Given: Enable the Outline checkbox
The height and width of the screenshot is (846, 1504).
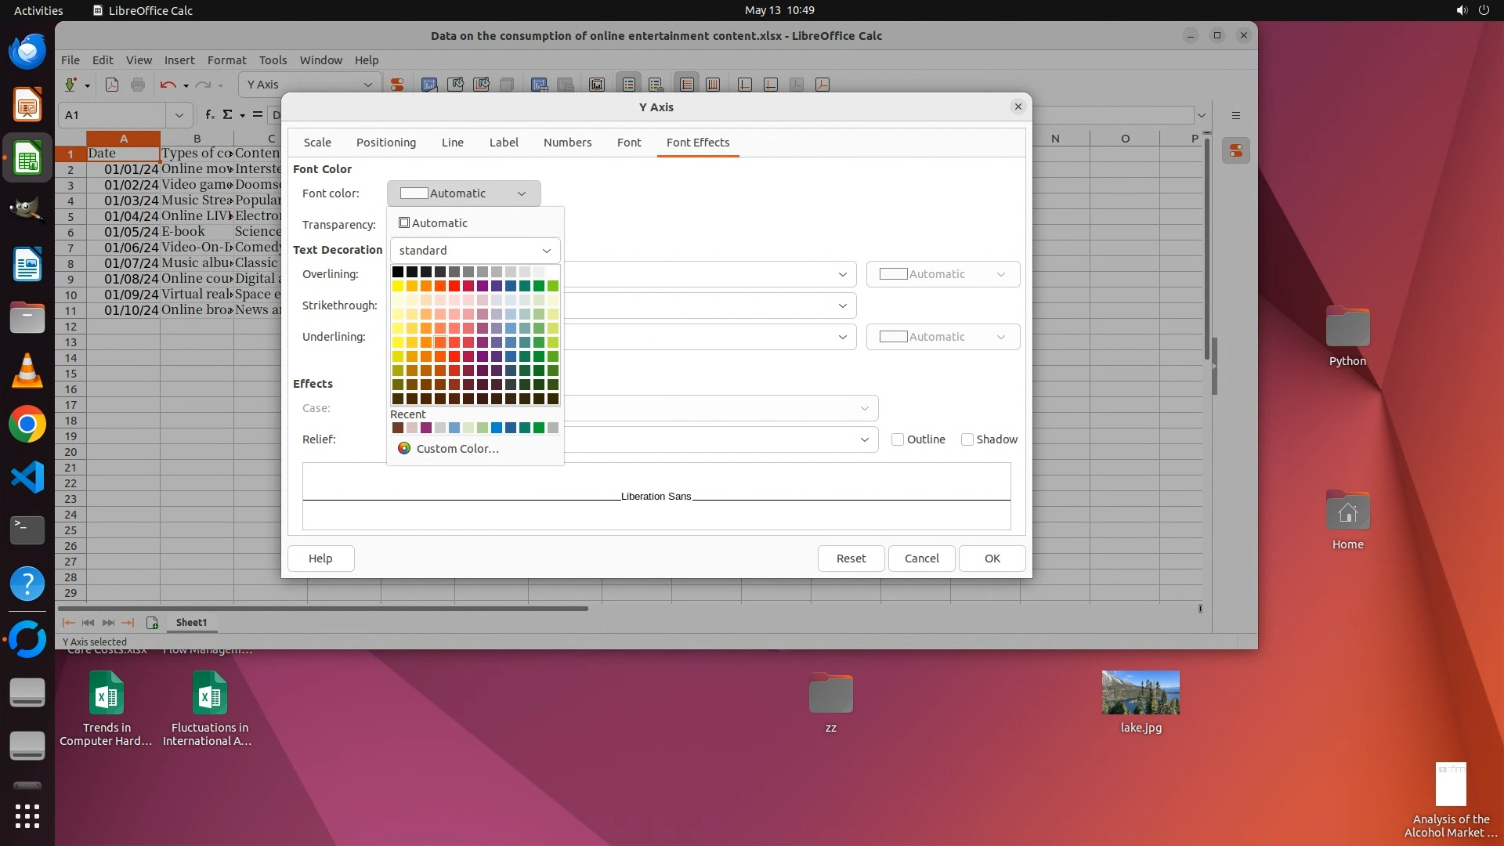Looking at the screenshot, I should [x=898, y=439].
